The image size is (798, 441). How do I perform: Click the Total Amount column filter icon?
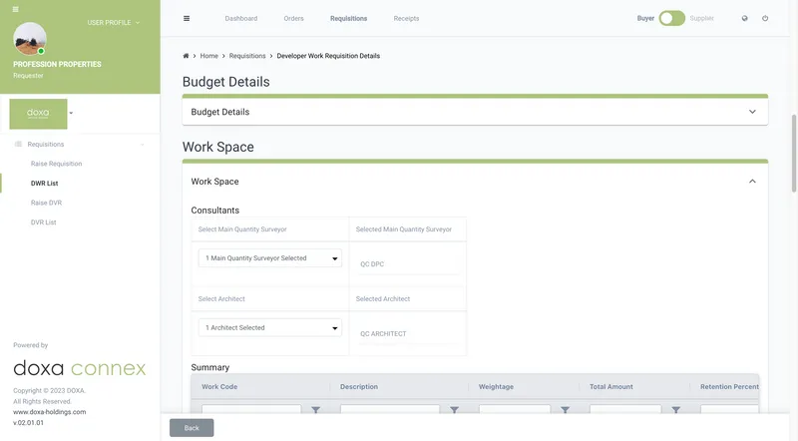[x=675, y=410]
